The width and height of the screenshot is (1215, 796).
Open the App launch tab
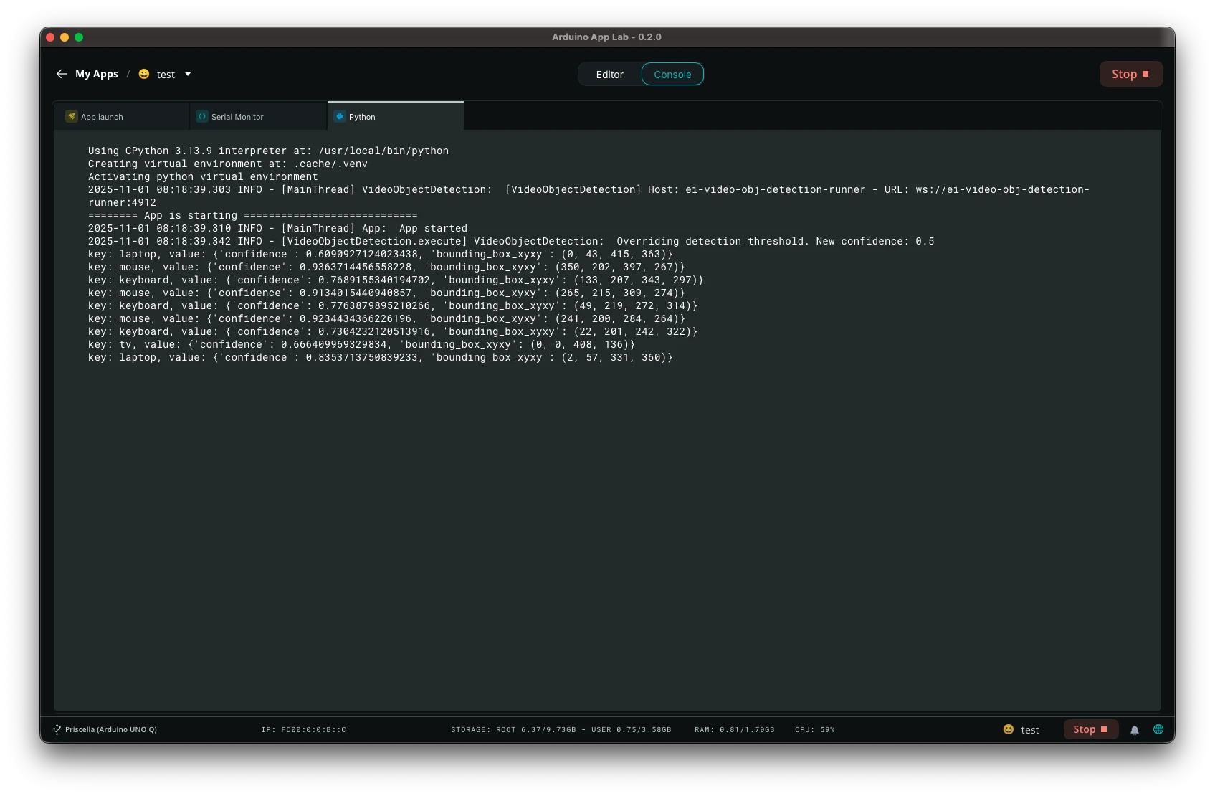(102, 117)
